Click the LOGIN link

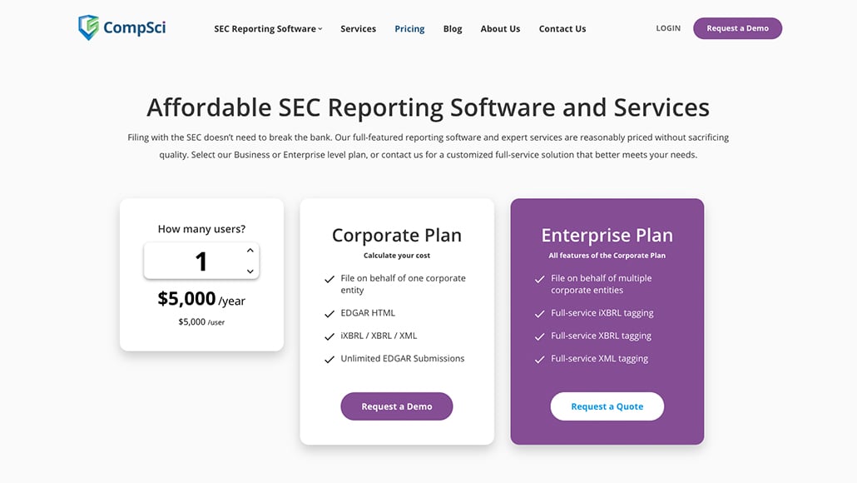pyautogui.click(x=668, y=27)
